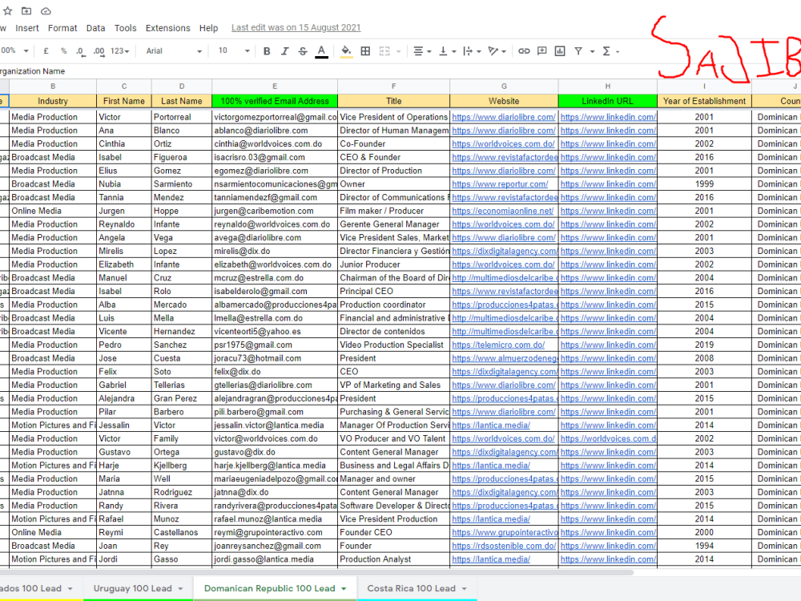Click the cloud document status icon

(x=46, y=10)
